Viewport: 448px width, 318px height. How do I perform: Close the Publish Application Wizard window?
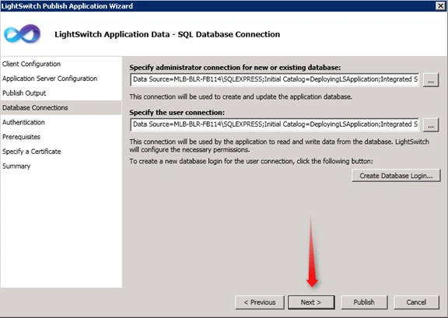click(x=440, y=5)
